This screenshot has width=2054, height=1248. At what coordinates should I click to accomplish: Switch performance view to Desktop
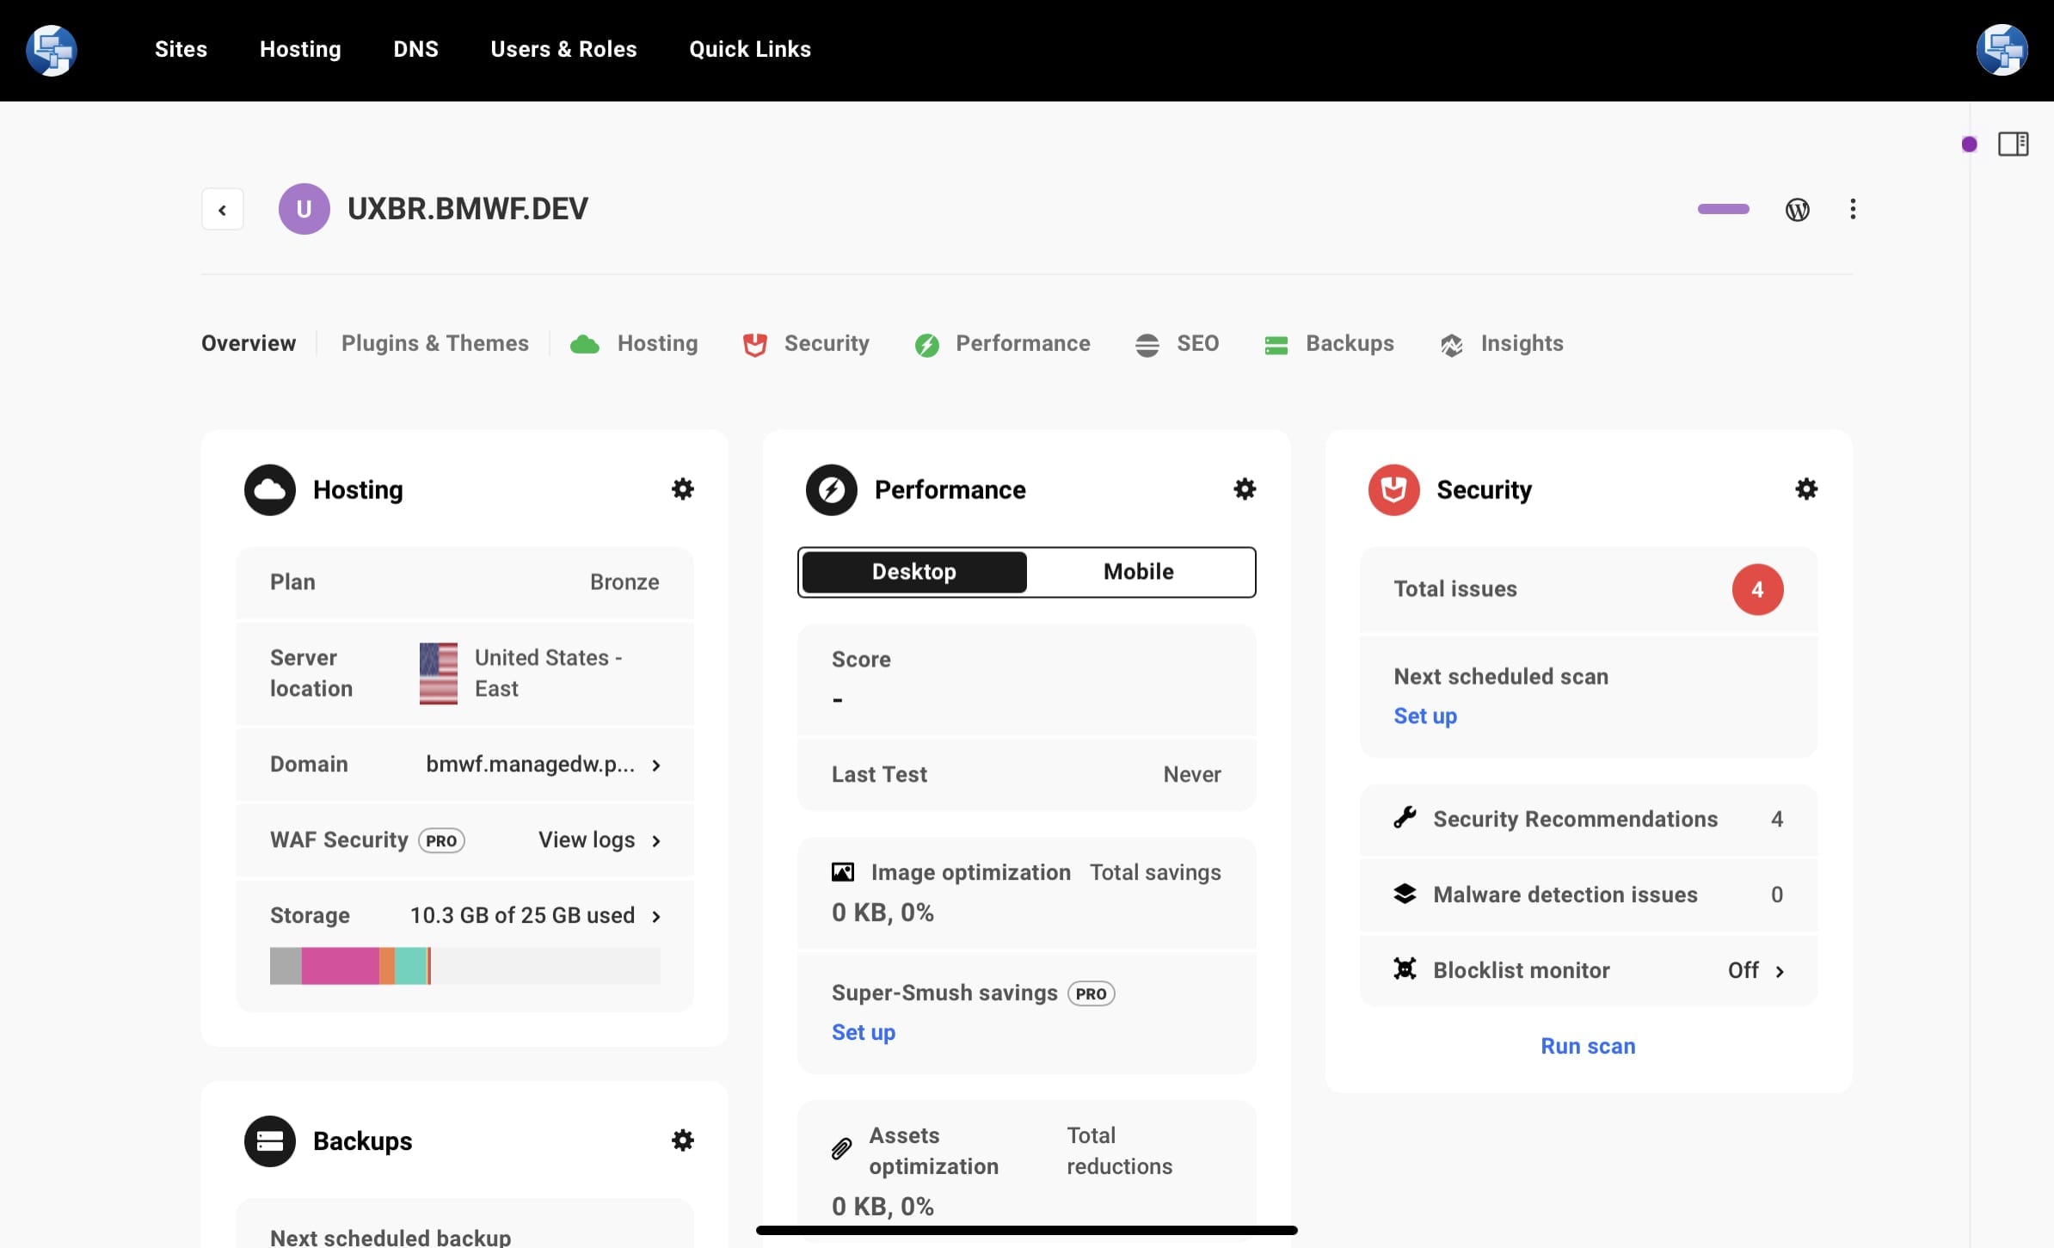tap(914, 572)
